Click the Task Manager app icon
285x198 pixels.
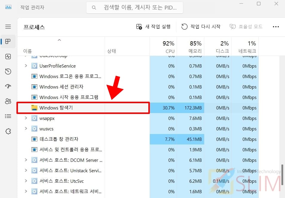8,7
